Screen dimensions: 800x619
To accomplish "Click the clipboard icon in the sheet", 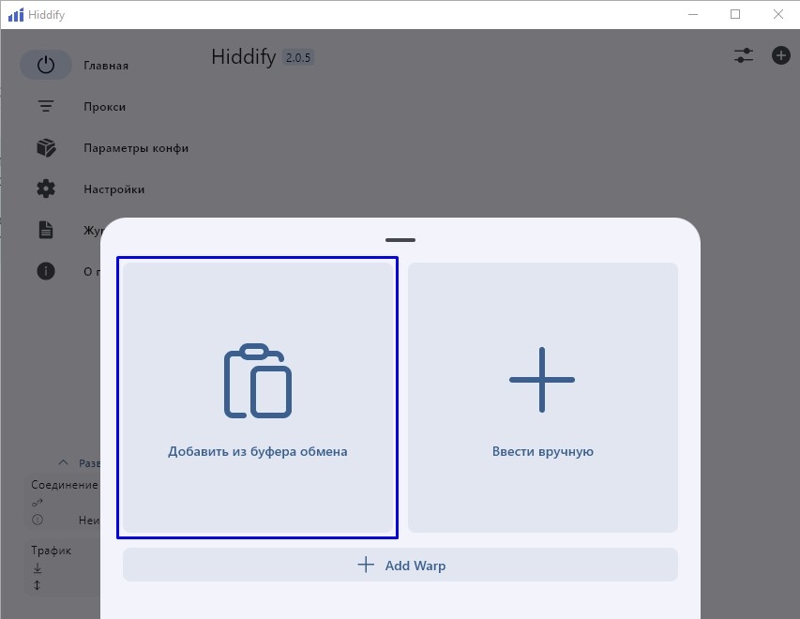I will tap(257, 381).
